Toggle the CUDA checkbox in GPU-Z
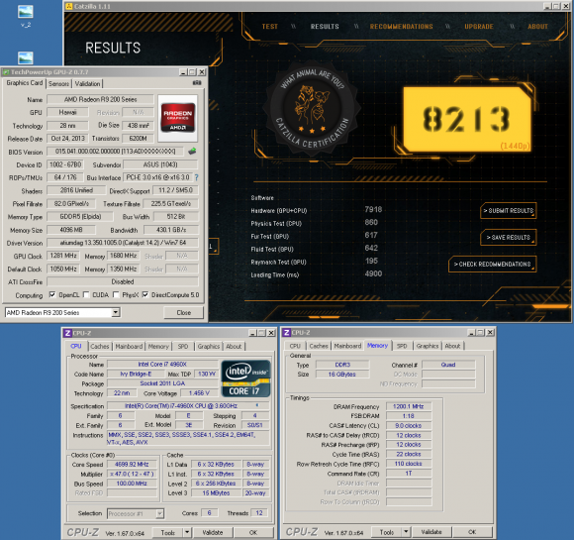This screenshot has height=540, width=574. tap(86, 294)
